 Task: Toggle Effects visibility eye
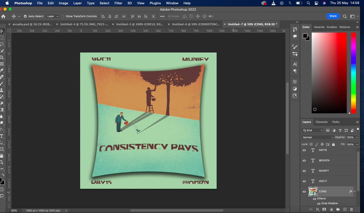[x=315, y=199]
